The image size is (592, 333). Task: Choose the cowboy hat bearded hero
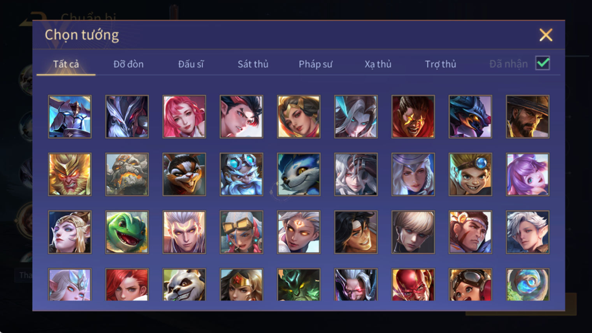527,117
